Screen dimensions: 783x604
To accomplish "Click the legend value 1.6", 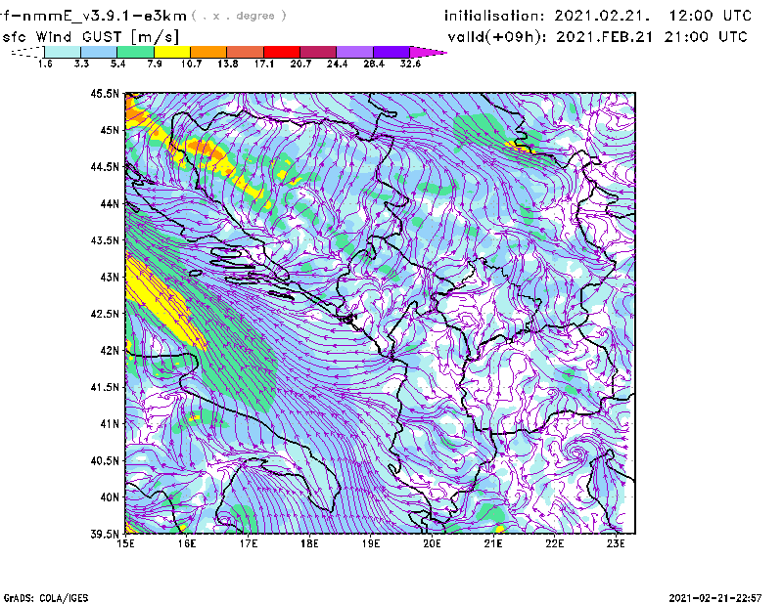I will point(45,64).
